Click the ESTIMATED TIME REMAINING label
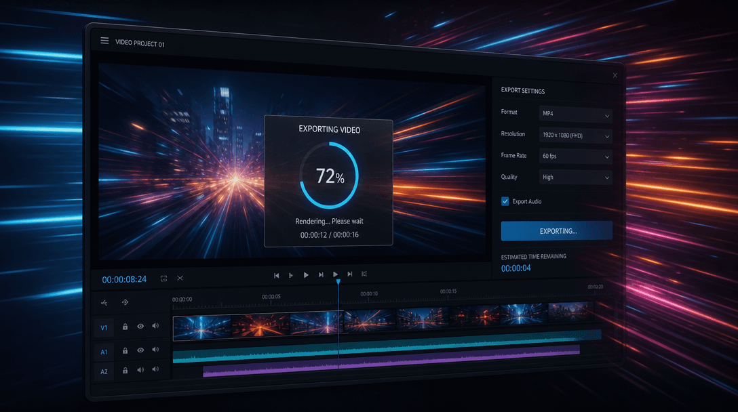 click(533, 257)
